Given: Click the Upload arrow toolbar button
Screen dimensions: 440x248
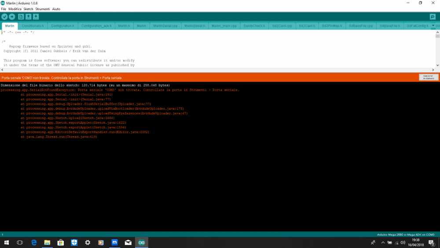Looking at the screenshot, I should click(12, 17).
